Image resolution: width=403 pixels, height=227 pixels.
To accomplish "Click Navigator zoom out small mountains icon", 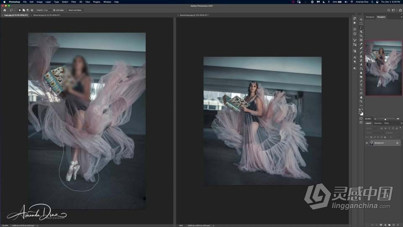I will (375, 119).
